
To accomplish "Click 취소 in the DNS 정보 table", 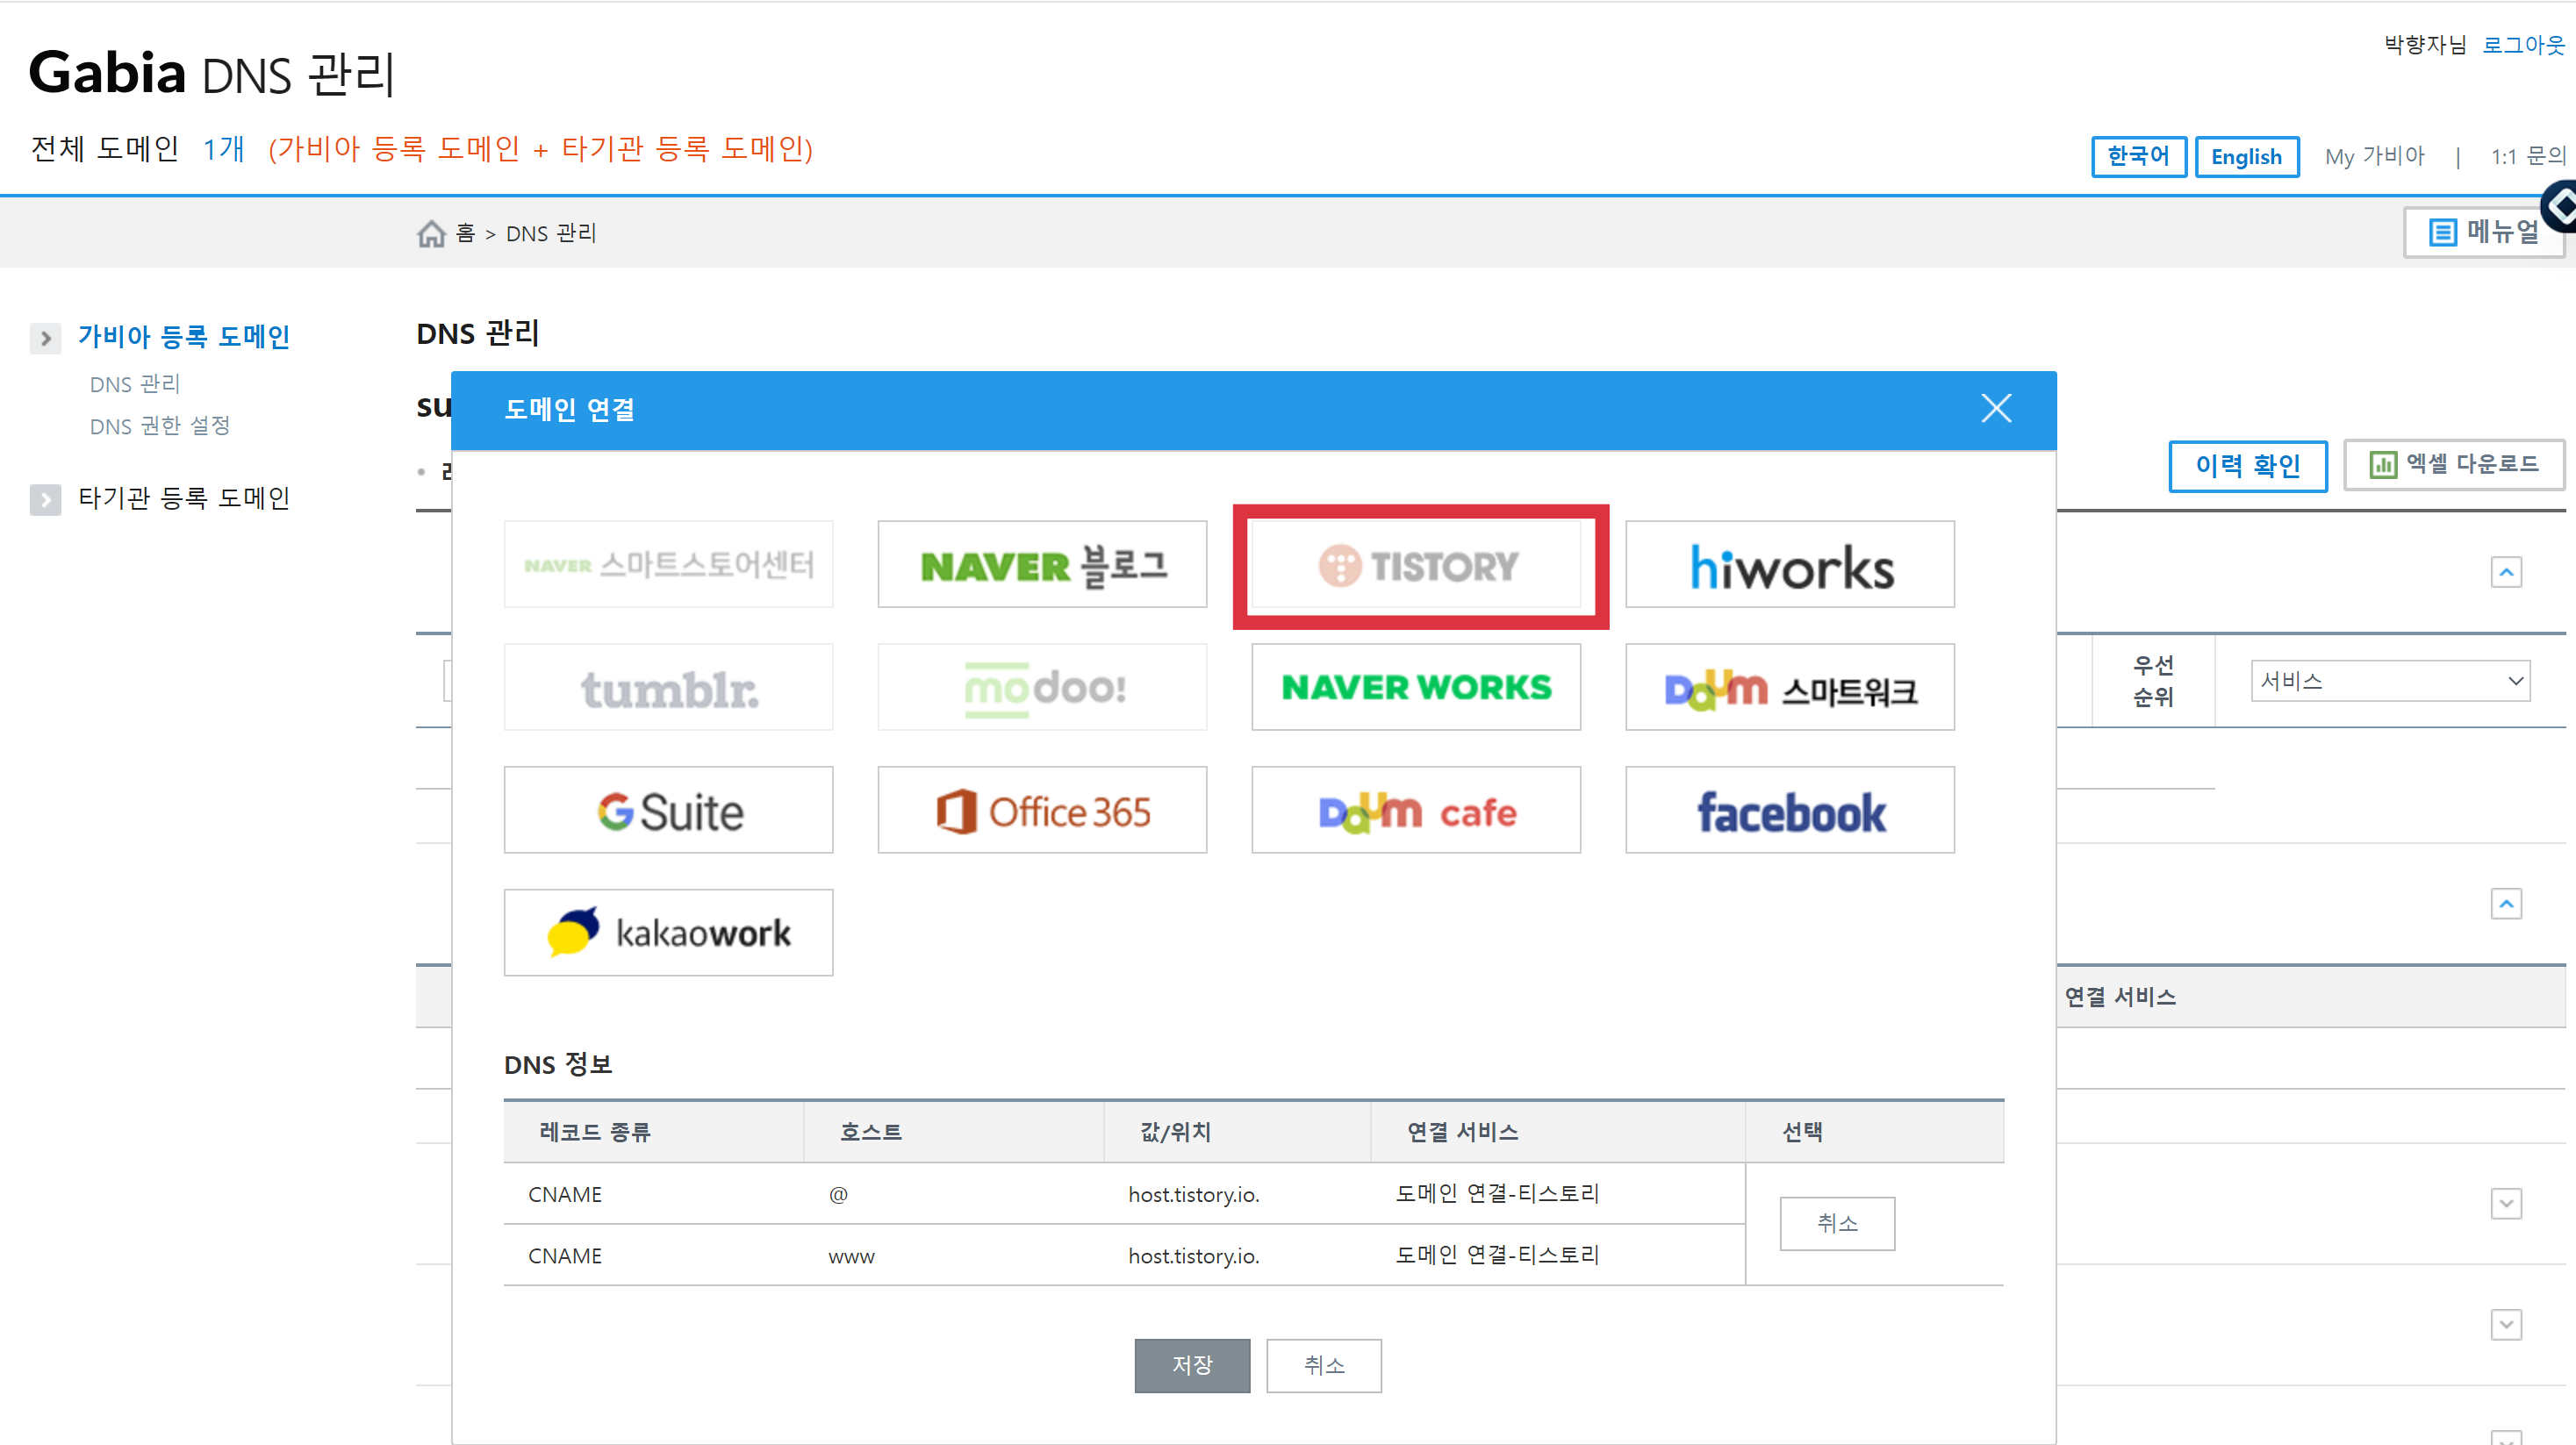I will tap(1836, 1223).
